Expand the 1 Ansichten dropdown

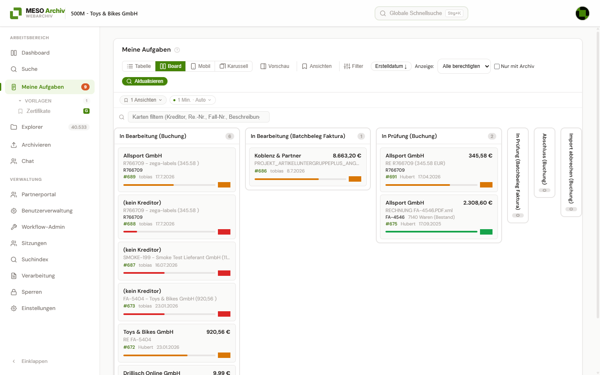coord(143,100)
